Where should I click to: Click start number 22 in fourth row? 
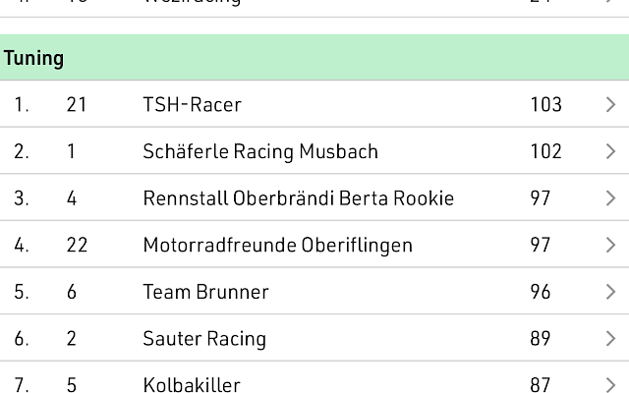pyautogui.click(x=77, y=245)
